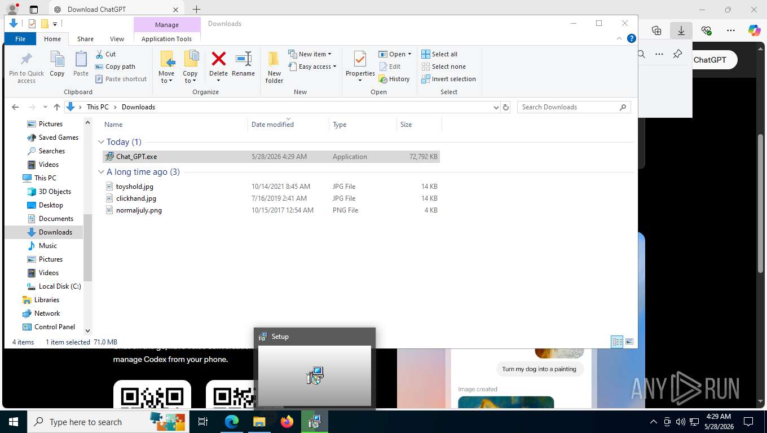The image size is (767, 433).
Task: Select 3D Objects in navigation pane
Action: tap(49, 192)
